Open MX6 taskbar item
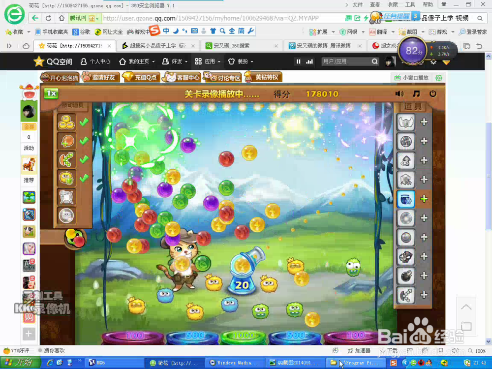The image size is (492, 369). point(115,363)
